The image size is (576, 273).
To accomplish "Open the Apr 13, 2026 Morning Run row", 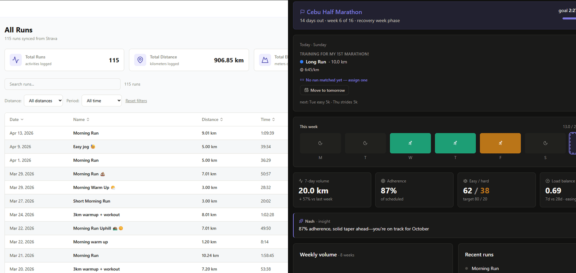I will 146,133.
